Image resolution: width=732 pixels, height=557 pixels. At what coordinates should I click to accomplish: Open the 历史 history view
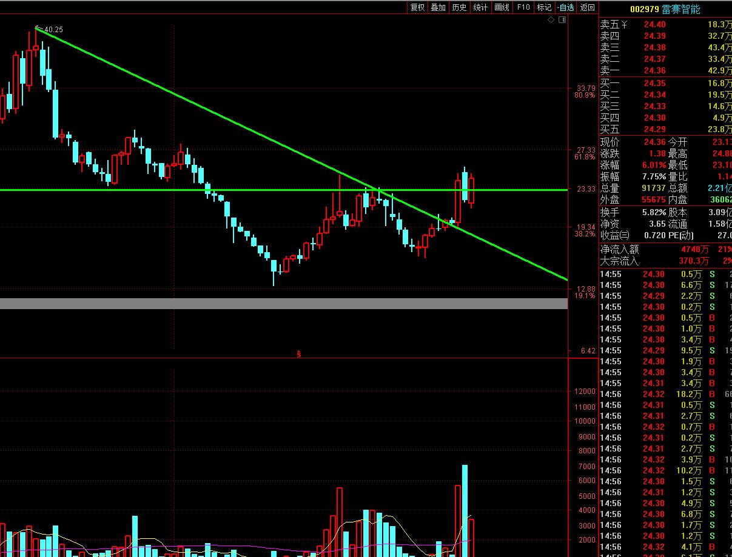[459, 7]
